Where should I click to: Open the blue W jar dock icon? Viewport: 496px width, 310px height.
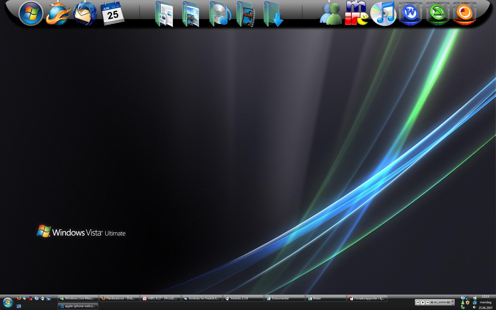(x=410, y=13)
